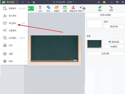Select the blackboard background thumbnail

coord(94,44)
